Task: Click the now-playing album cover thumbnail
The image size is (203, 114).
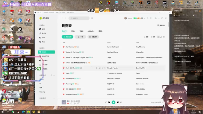Action: click(x=64, y=102)
